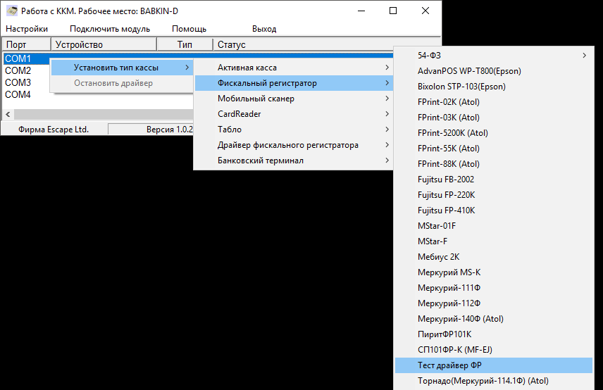The height and width of the screenshot is (390, 603).
Task: Expand the 54-ФЗ arrow
Action: 585,56
